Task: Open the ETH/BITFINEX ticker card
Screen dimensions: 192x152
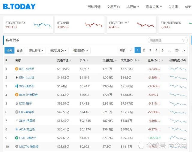Action: tap(175, 25)
